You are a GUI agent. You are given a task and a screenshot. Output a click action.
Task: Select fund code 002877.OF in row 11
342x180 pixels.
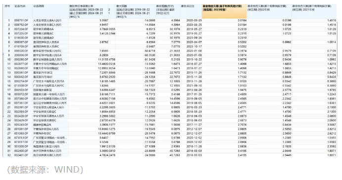pos(21,64)
